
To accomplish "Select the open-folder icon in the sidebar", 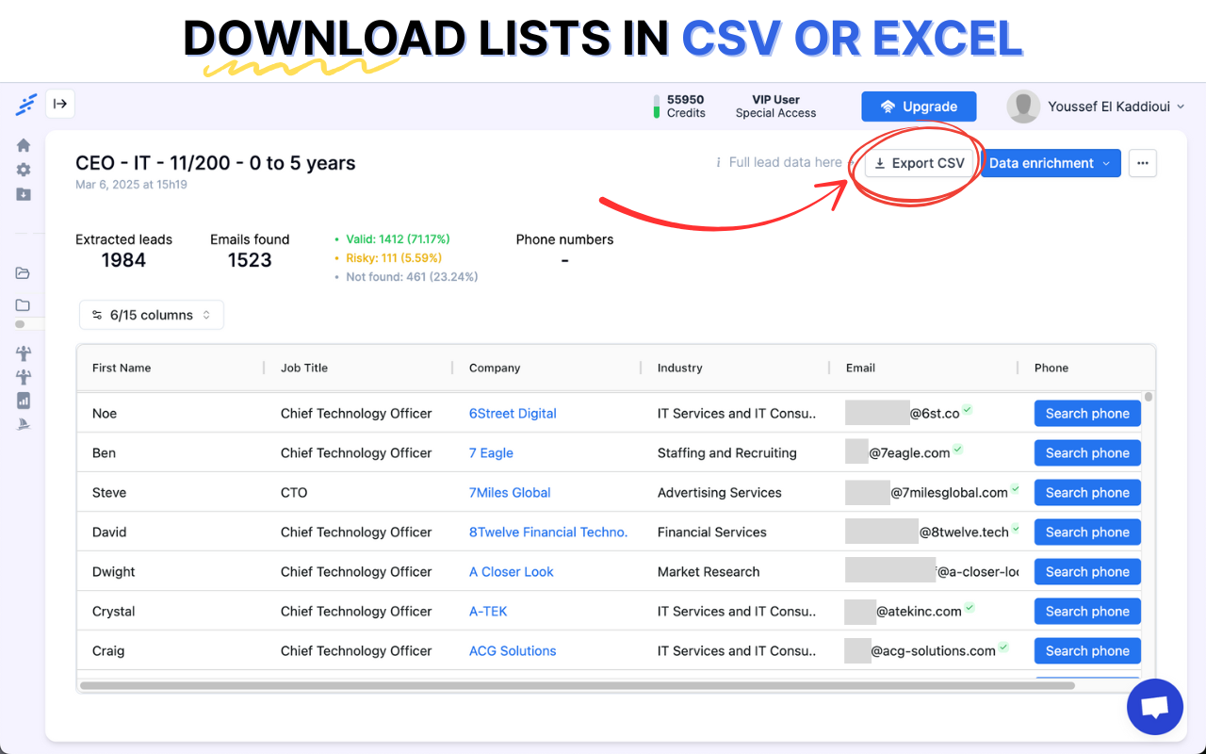I will click(23, 273).
